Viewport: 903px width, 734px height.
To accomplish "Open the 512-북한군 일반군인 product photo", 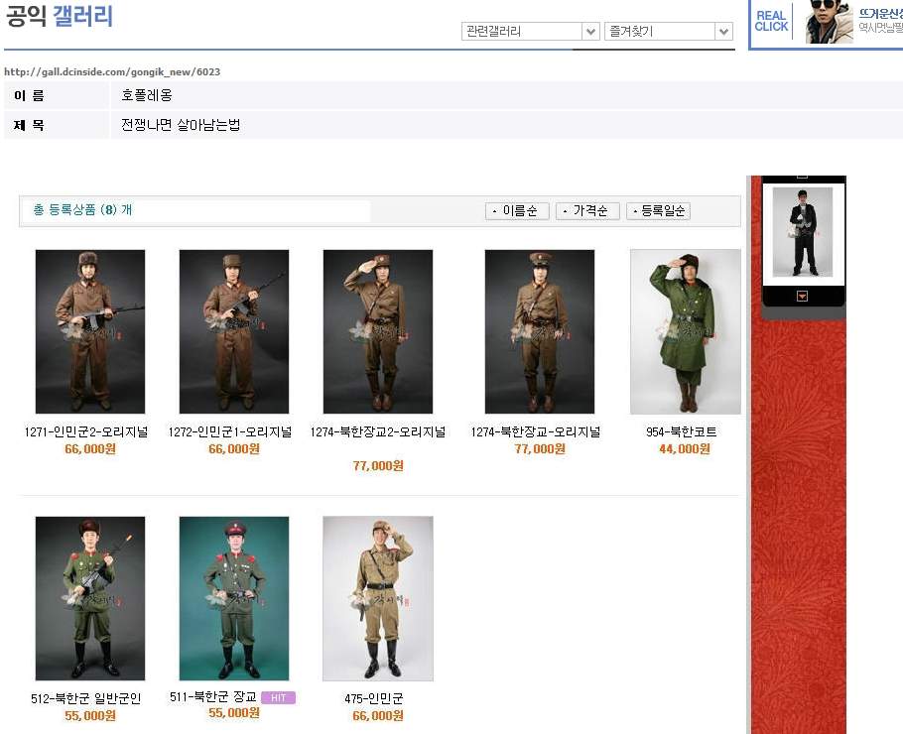I will click(90, 598).
